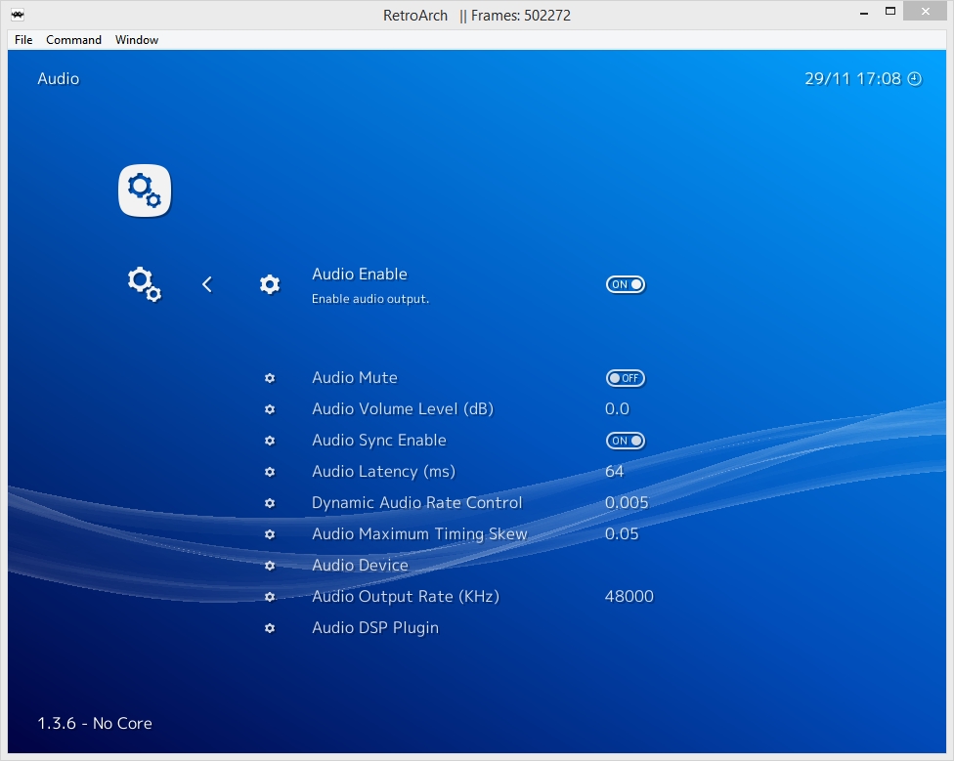
Task: Click gear icon beside Audio Output Rate
Action: [x=270, y=597]
